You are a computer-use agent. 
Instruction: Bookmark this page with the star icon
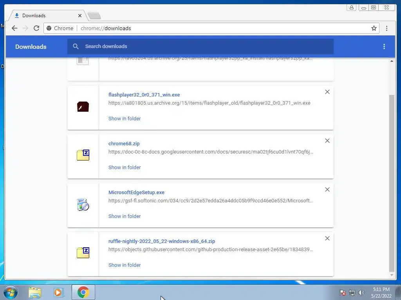tap(374, 28)
